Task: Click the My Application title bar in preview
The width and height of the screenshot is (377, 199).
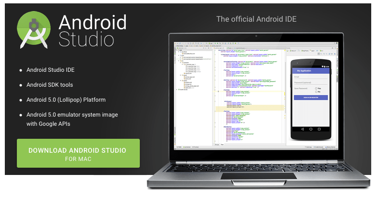Action: (310, 71)
